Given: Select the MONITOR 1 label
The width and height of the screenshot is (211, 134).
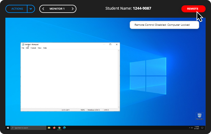Looking at the screenshot, I should [57, 9].
